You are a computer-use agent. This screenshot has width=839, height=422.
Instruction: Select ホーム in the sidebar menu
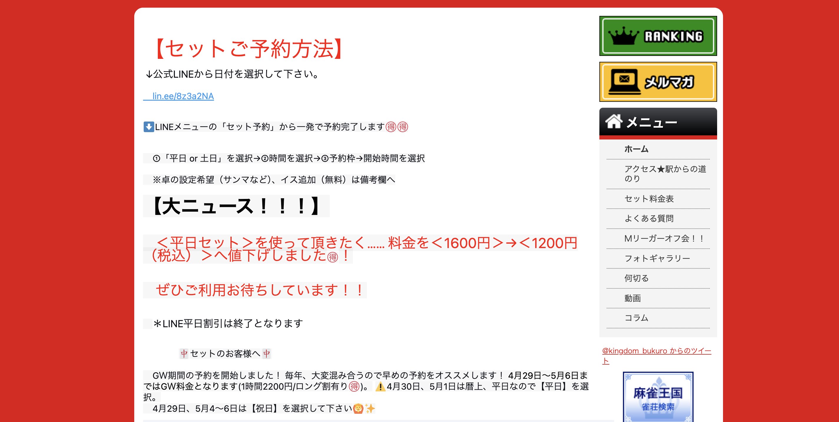coord(636,149)
